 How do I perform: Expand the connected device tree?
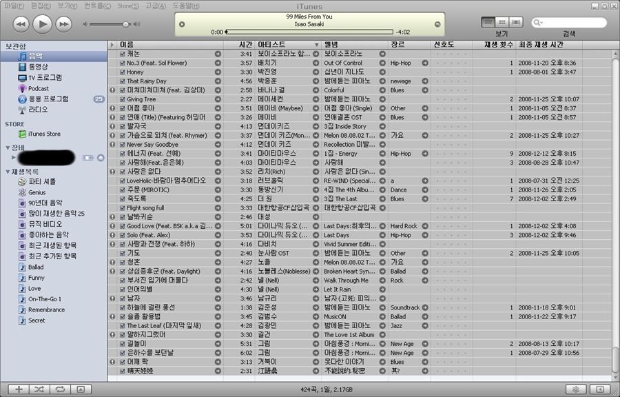click(14, 157)
